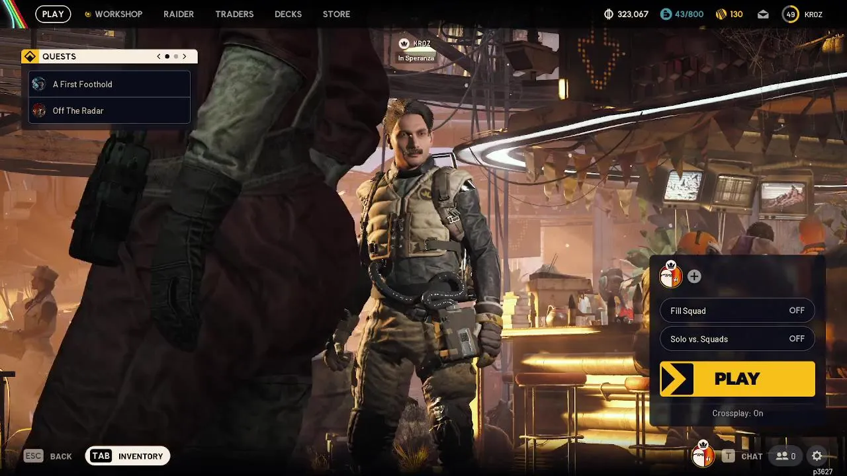Switch to the RAIDER tab
847x476 pixels.
[179, 14]
